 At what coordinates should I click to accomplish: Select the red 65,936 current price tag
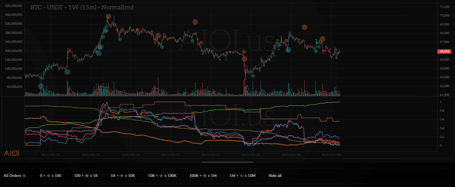tap(445, 51)
